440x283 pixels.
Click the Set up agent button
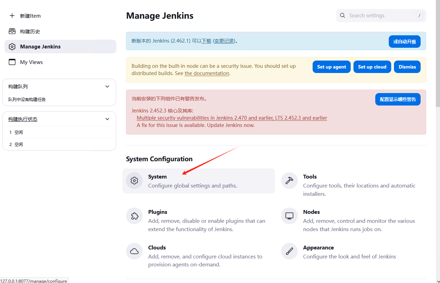(x=332, y=67)
